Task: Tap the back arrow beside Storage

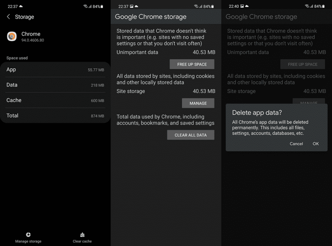Action: (8, 17)
